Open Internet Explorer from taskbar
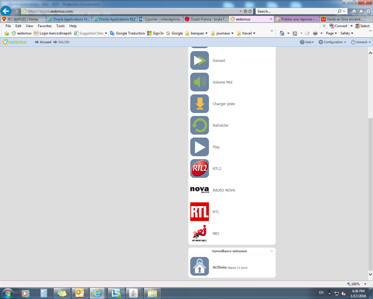 97,293
